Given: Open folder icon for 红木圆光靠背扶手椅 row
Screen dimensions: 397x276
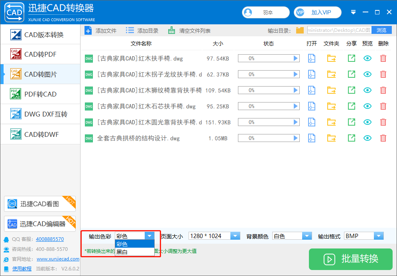Looking at the screenshot, I should pyautogui.click(x=331, y=122).
